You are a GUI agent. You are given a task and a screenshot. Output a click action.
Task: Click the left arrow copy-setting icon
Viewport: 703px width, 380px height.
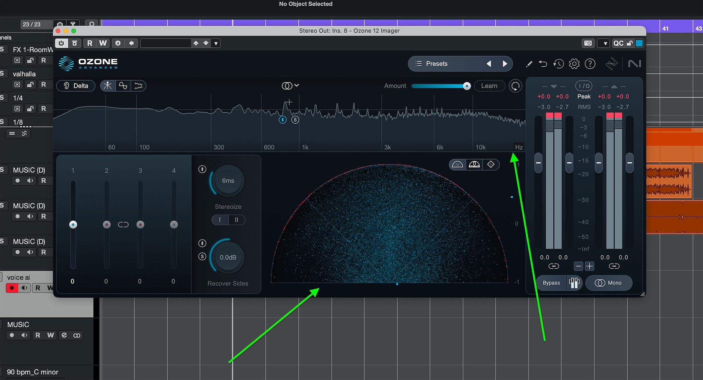click(x=132, y=43)
